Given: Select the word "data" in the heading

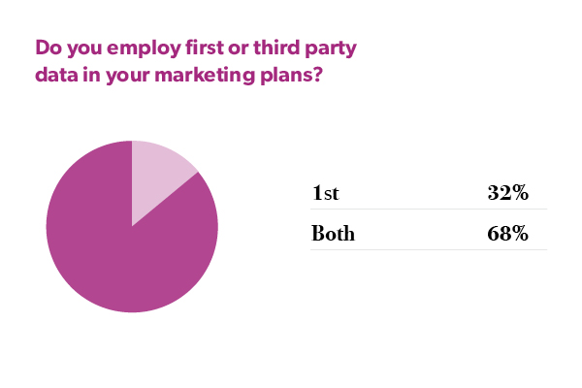Looking at the screenshot, I should click(54, 75).
